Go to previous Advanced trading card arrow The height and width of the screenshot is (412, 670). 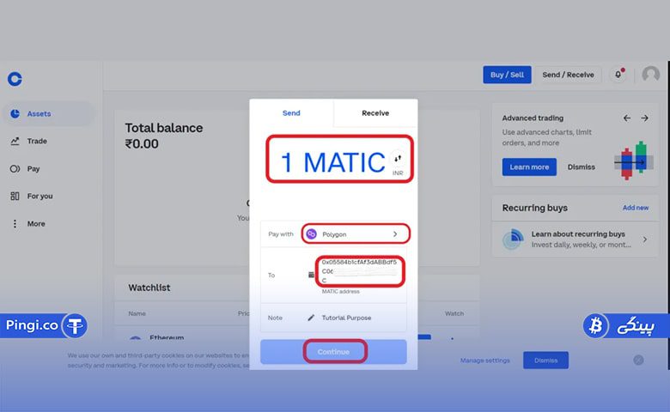627,118
